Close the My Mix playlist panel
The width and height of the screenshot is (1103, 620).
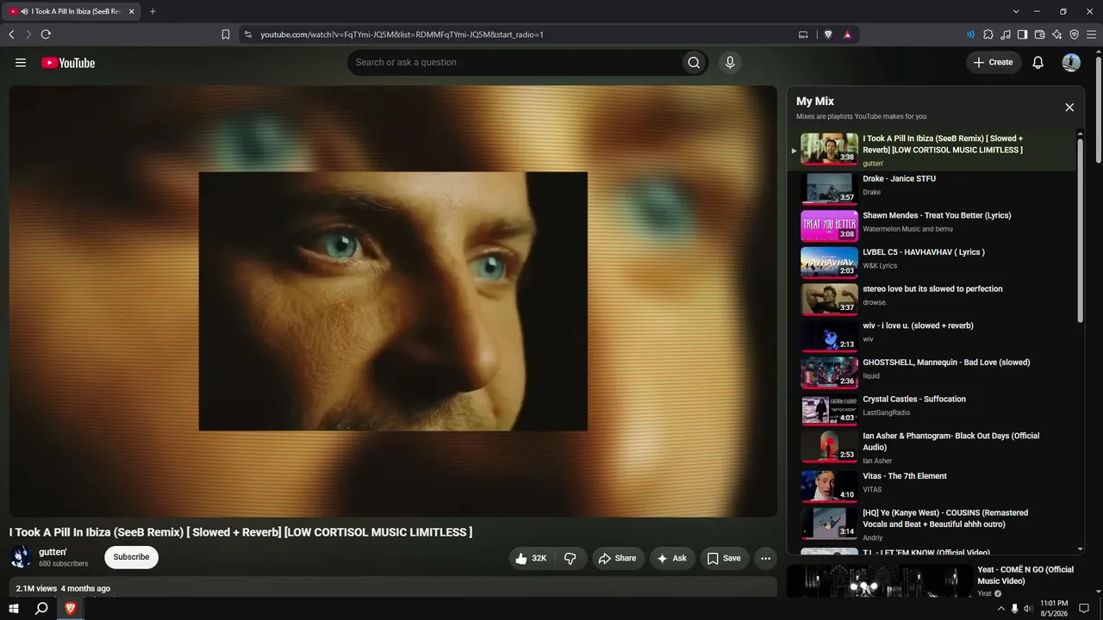point(1069,108)
